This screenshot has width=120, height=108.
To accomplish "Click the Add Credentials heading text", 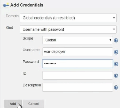I will (x=27, y=5).
